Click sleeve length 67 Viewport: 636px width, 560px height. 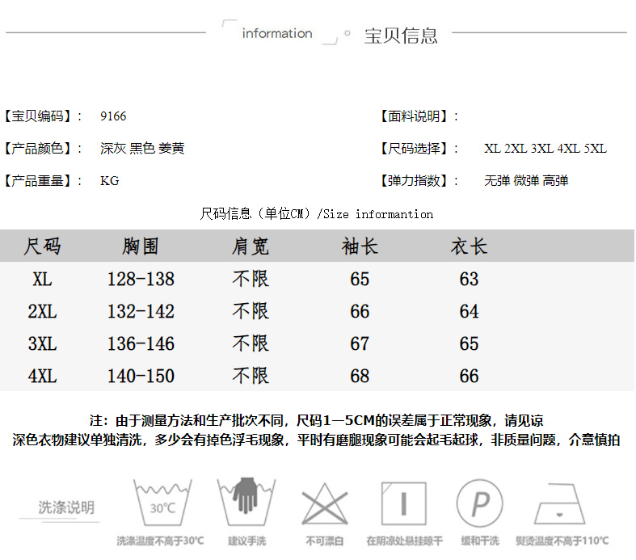360,344
